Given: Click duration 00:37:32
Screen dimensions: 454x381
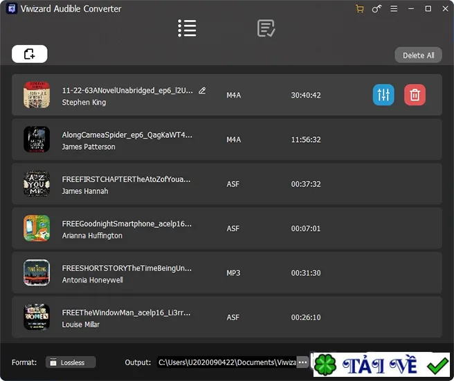Looking at the screenshot, I should pos(306,184).
